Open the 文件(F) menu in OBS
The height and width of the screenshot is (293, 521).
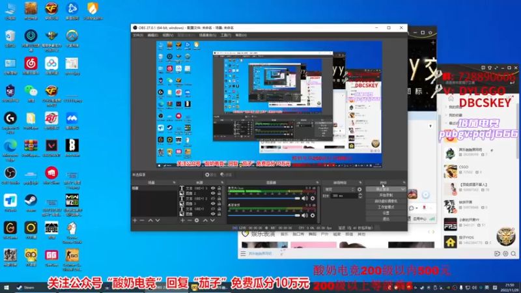click(x=138, y=35)
